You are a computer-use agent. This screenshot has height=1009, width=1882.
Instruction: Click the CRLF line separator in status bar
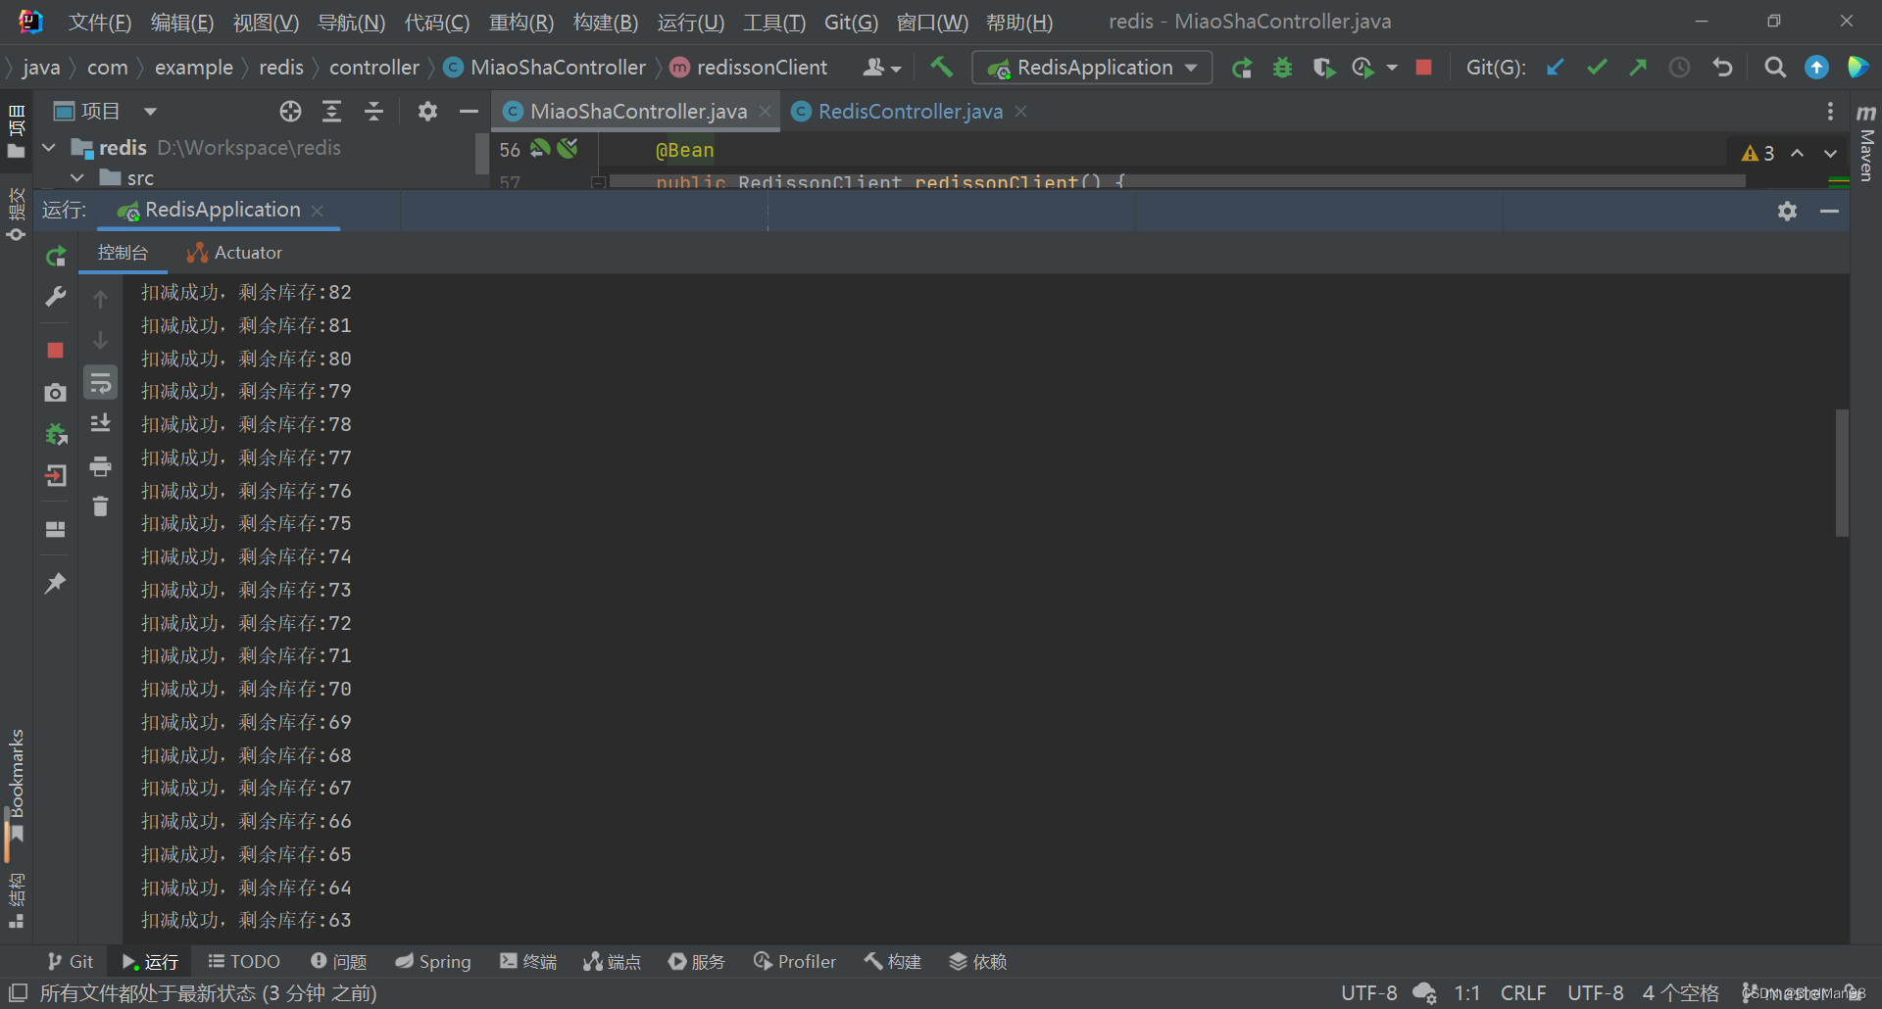click(x=1523, y=993)
